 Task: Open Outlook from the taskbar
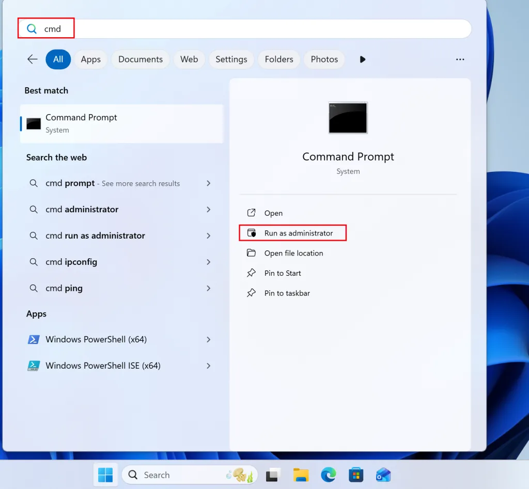click(x=383, y=475)
